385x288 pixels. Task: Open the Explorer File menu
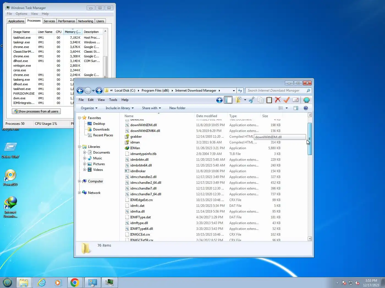point(81,100)
